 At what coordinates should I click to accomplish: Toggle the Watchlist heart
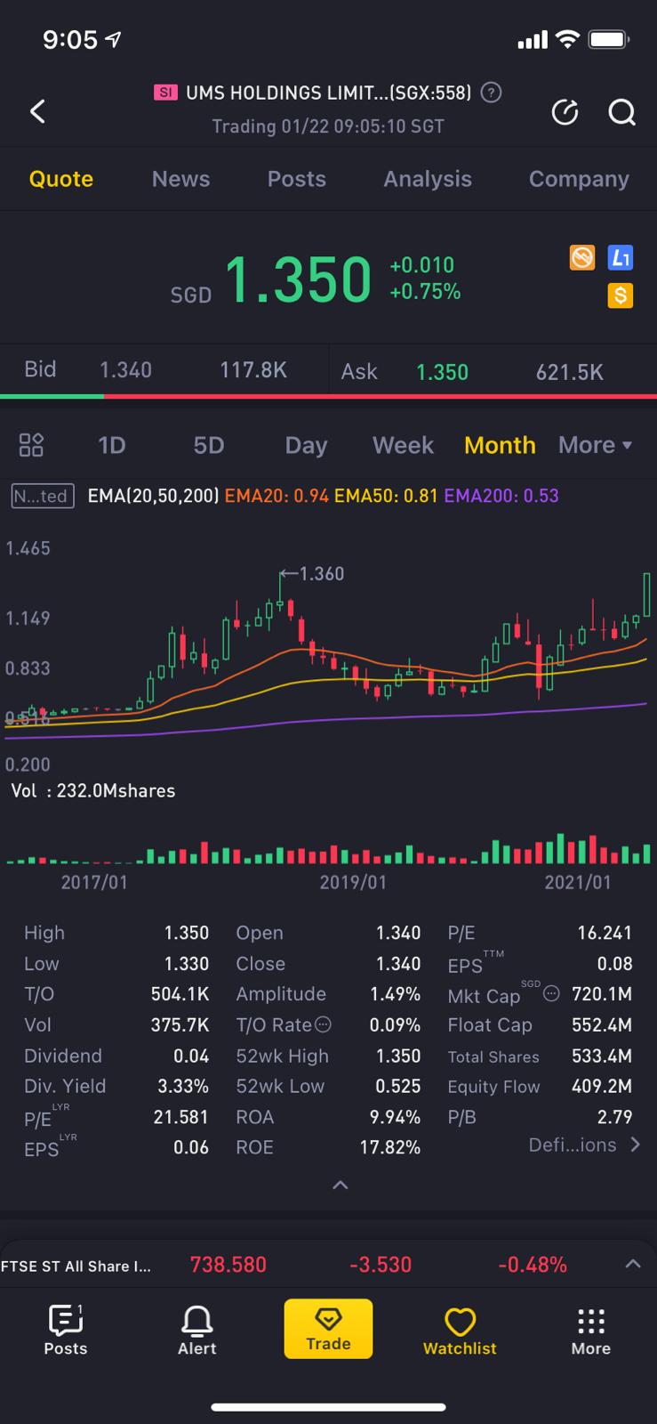(x=460, y=1331)
